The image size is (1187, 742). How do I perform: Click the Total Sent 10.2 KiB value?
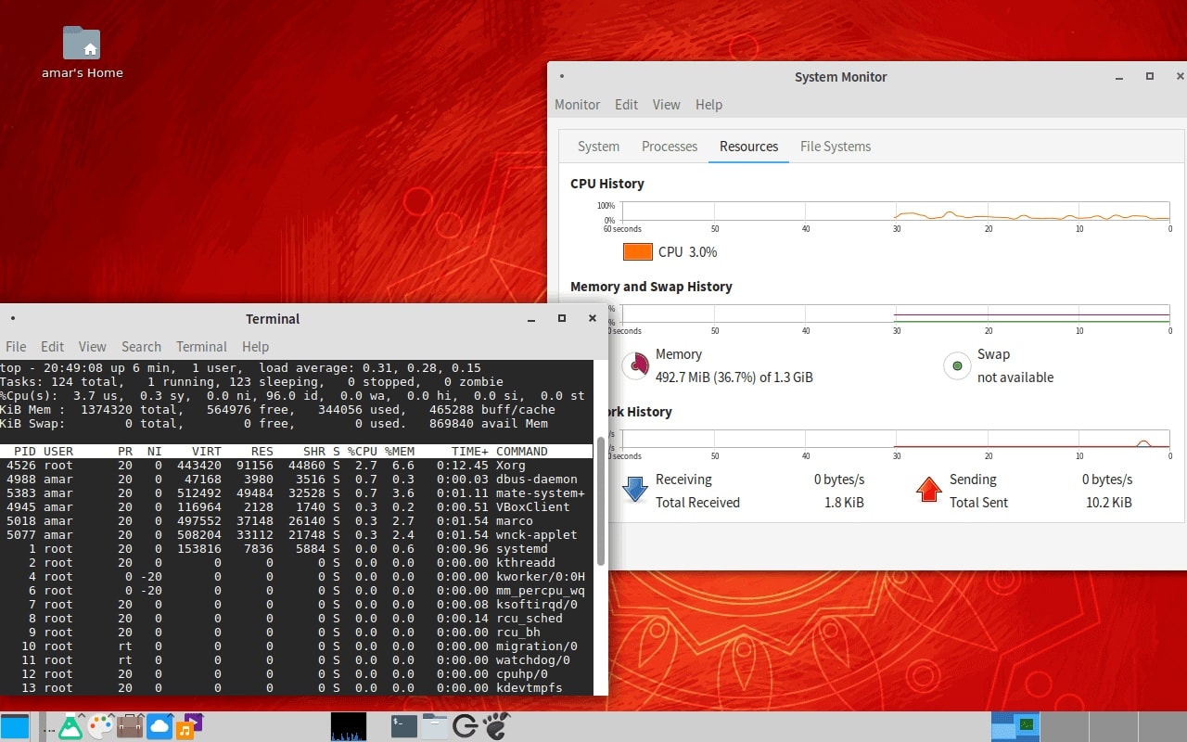click(x=1109, y=503)
